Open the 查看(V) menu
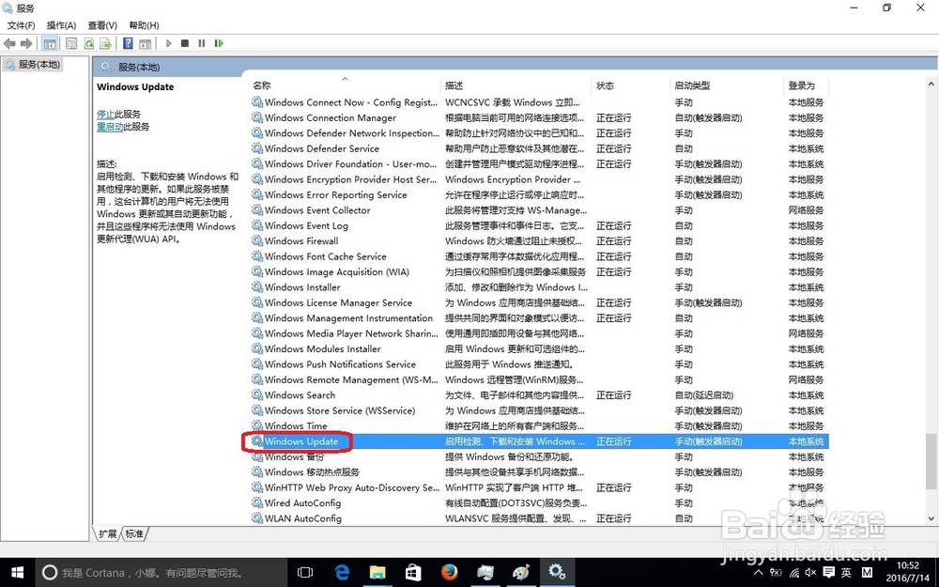 pos(101,25)
